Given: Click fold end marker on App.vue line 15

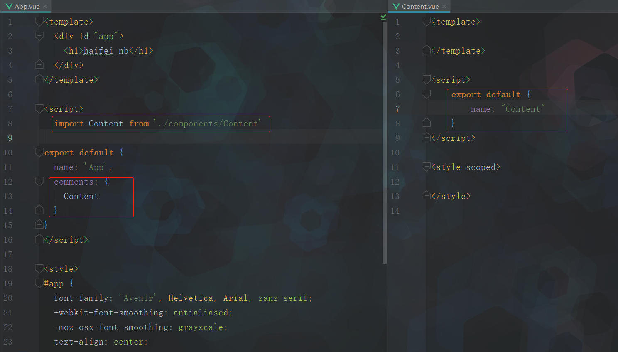Looking at the screenshot, I should 39,224.
